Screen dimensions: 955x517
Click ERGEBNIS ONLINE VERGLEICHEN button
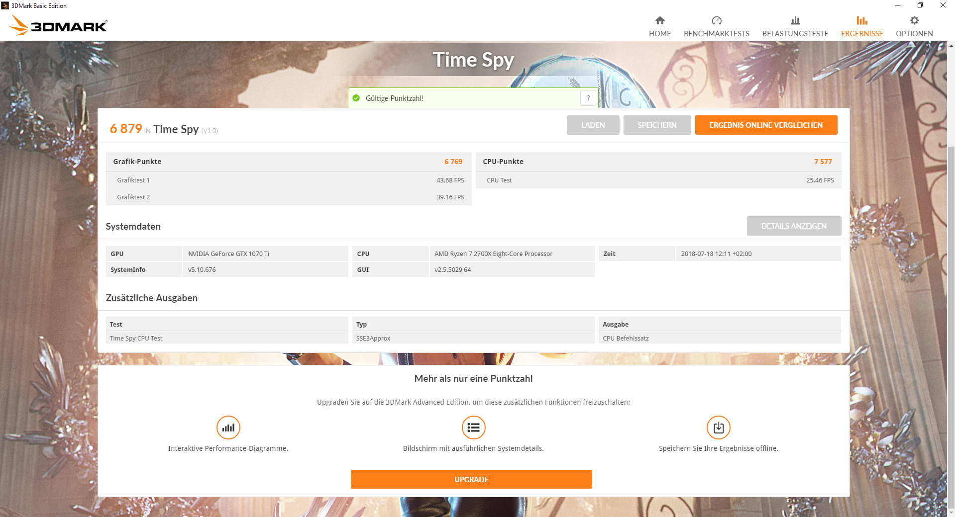tap(766, 125)
